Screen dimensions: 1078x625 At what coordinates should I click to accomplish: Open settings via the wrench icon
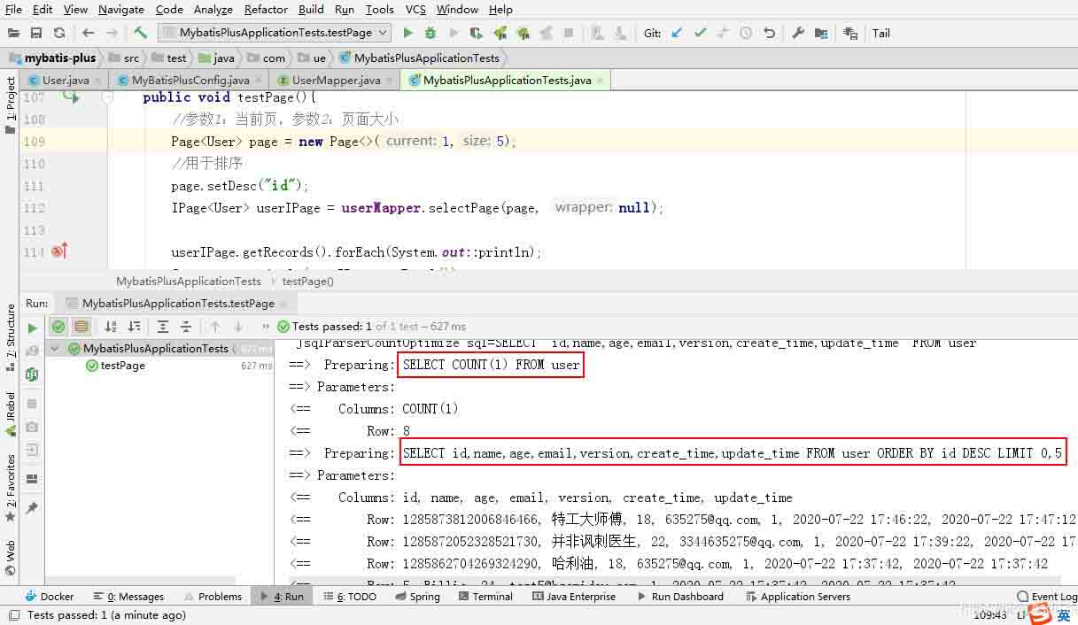click(x=798, y=33)
